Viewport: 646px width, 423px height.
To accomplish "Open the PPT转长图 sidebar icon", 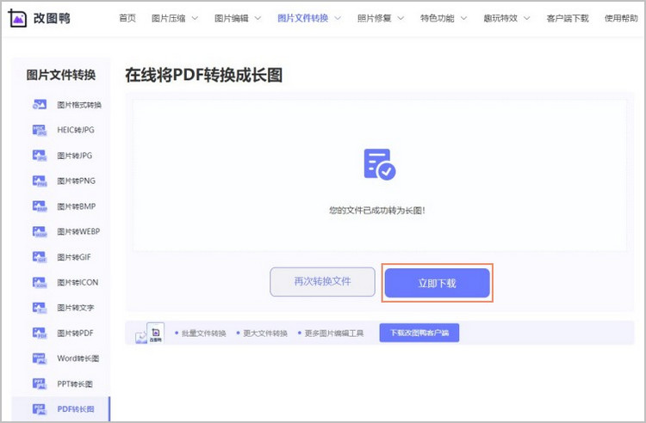I will [x=39, y=383].
